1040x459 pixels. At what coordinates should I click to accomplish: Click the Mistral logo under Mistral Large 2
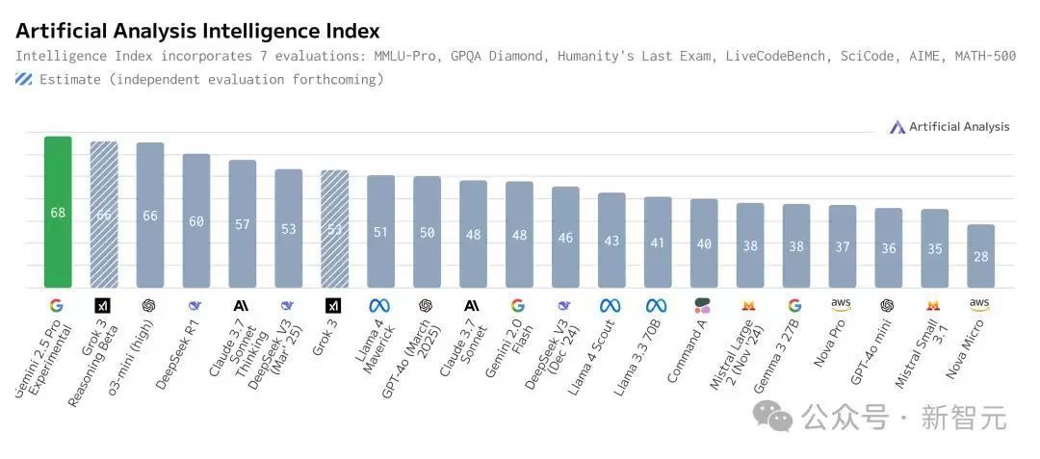[749, 305]
